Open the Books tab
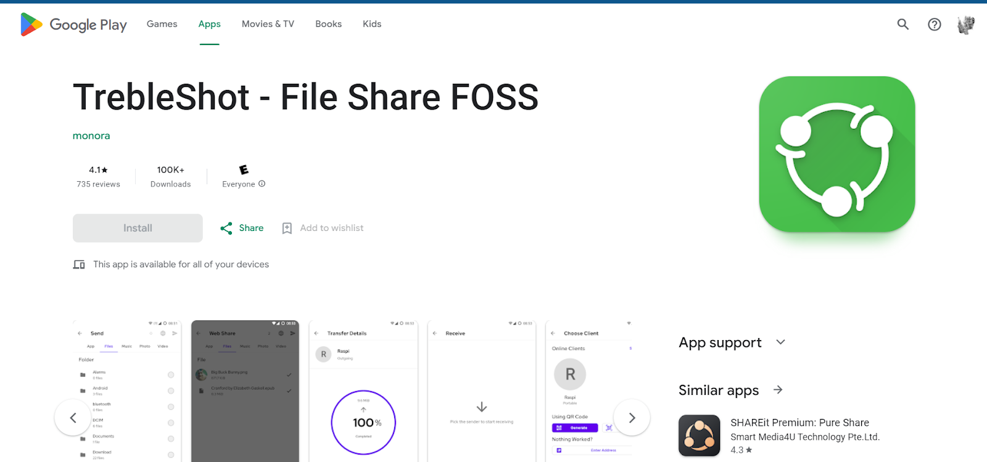Image resolution: width=987 pixels, height=462 pixels. tap(328, 24)
